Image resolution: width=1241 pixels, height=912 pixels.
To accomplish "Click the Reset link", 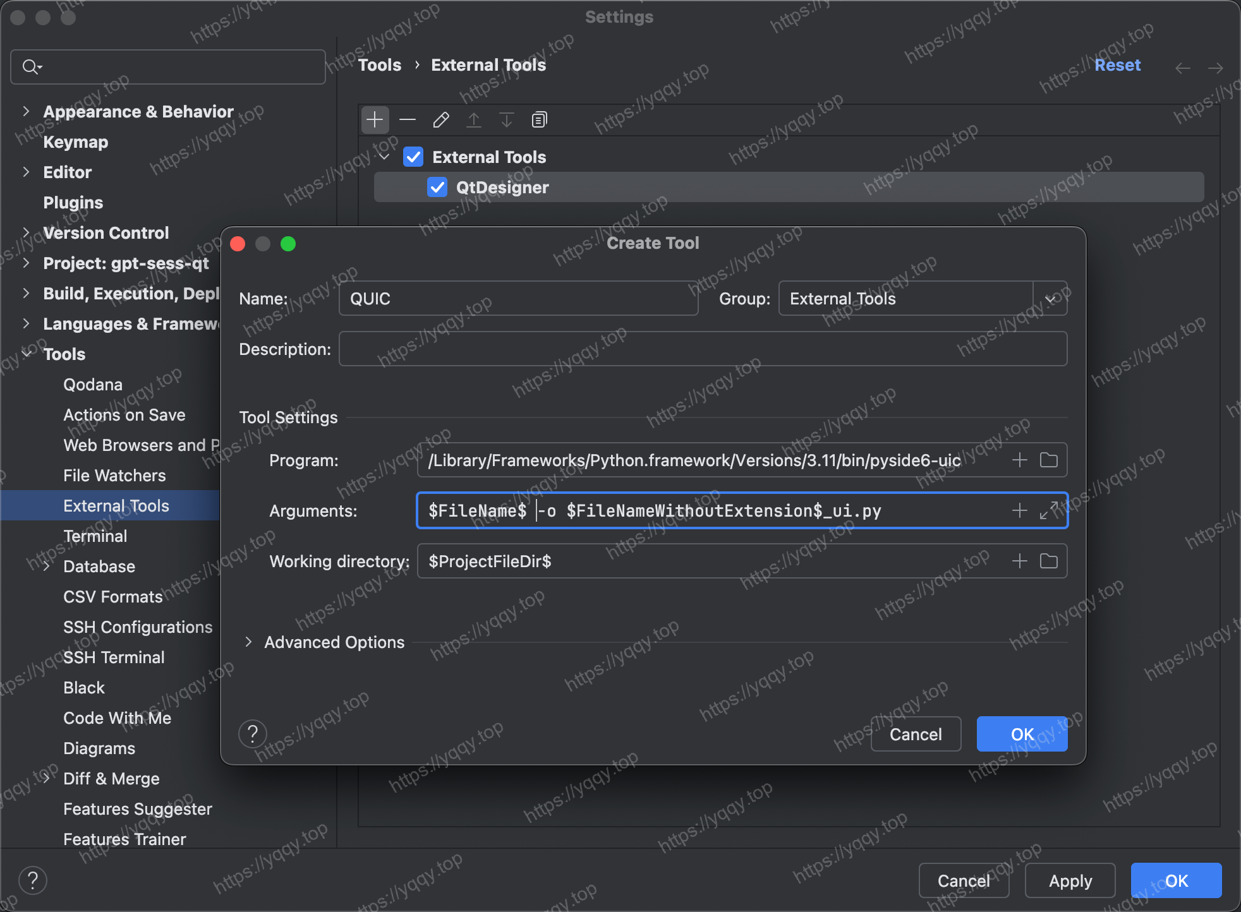I will [x=1117, y=65].
